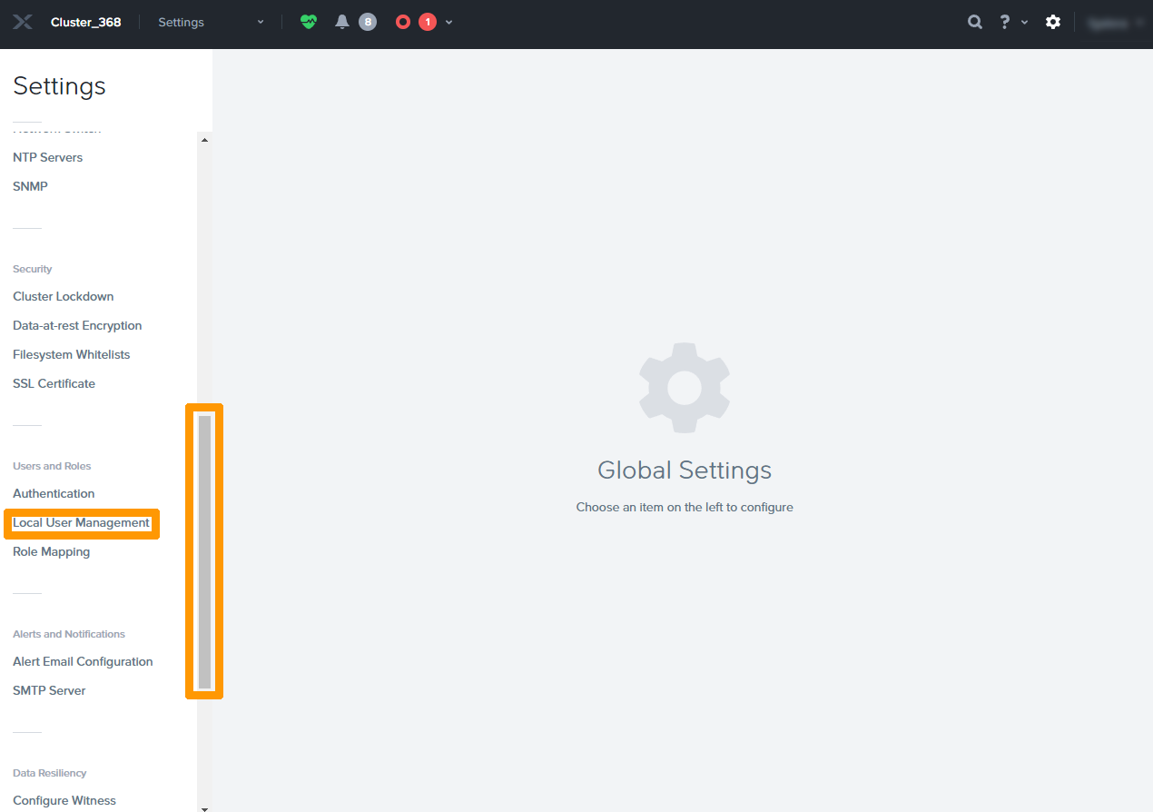Screen dimensions: 1153x812
Task: Open the Authentication settings page
Action: [x=53, y=493]
